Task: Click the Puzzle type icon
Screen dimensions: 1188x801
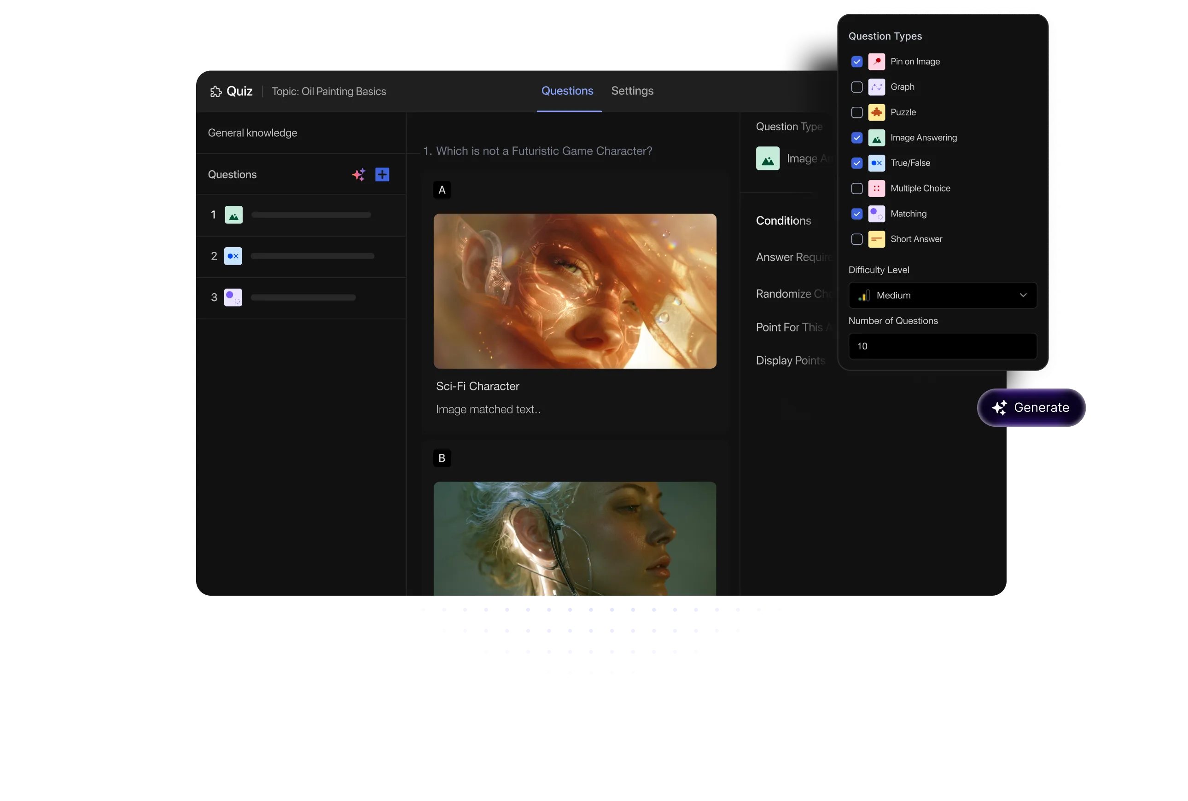Action: [876, 112]
